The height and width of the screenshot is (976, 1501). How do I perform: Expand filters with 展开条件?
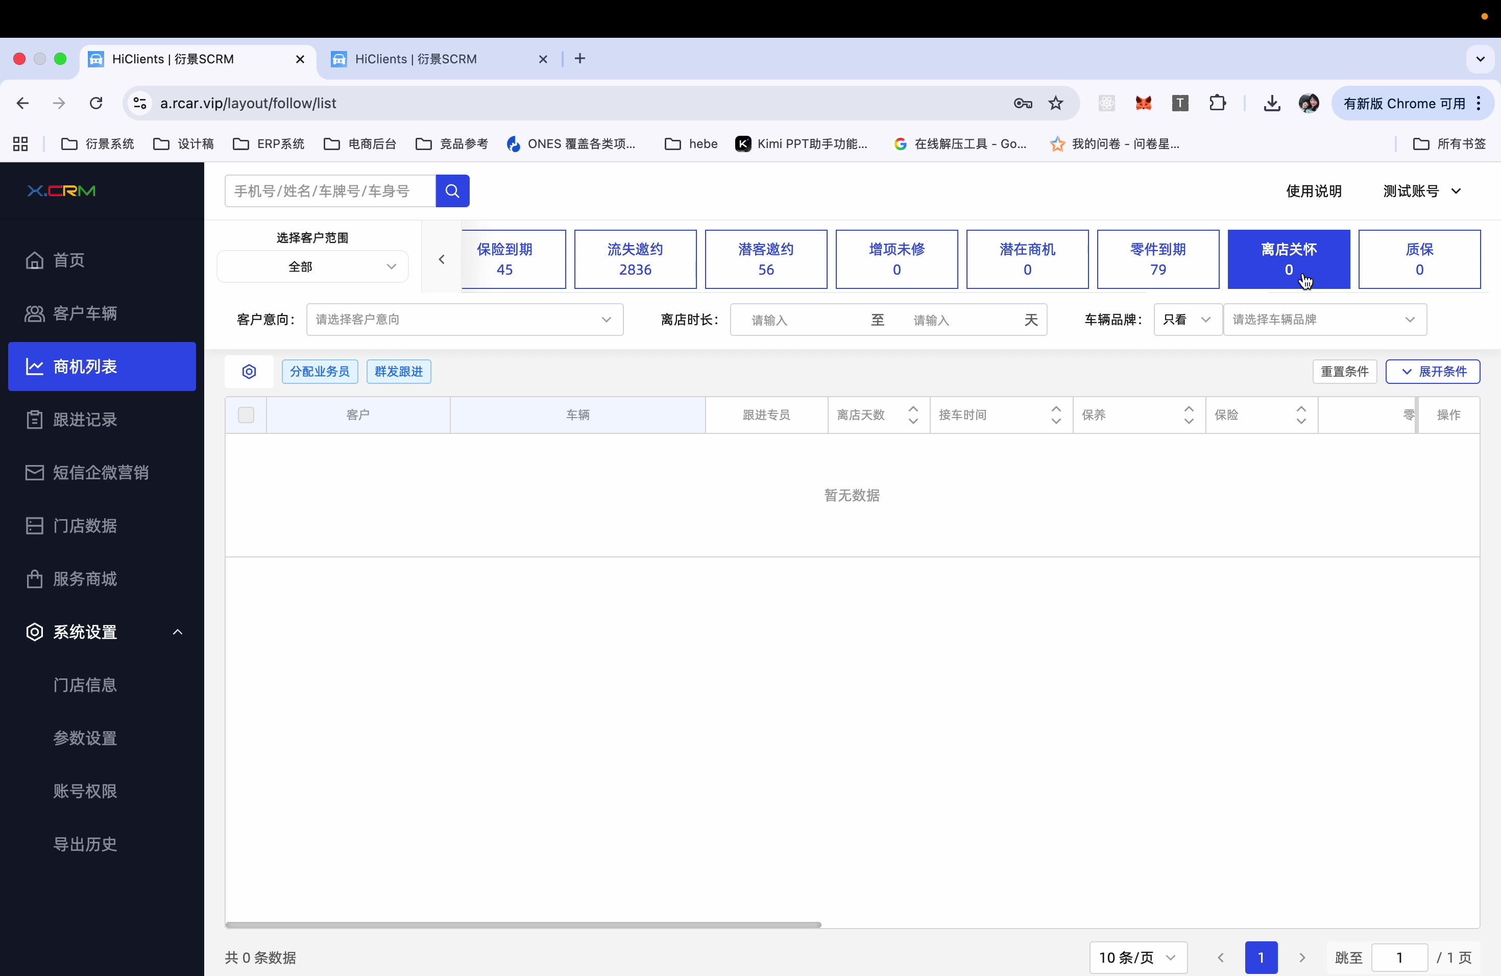(1433, 372)
